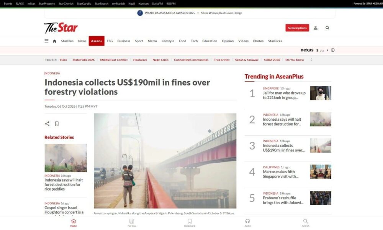Bookmark this article with bookmark icon
The height and width of the screenshot is (230, 383).
[x=57, y=124]
